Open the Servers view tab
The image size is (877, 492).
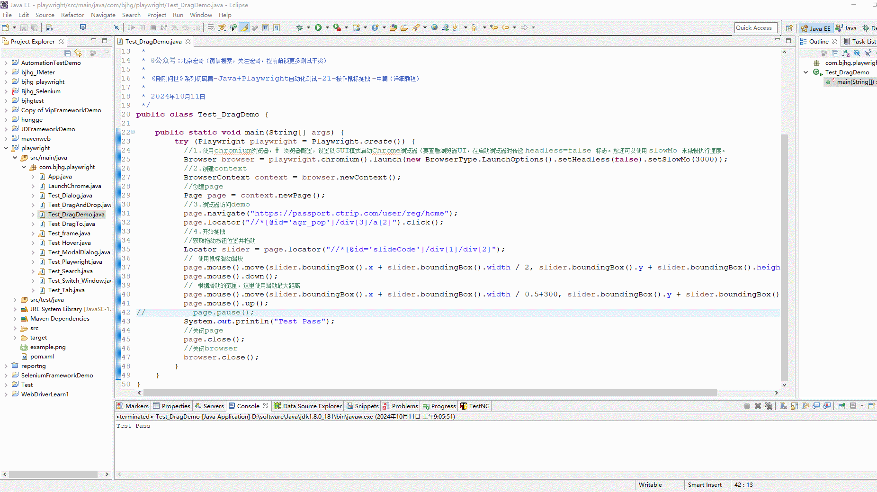(209, 406)
